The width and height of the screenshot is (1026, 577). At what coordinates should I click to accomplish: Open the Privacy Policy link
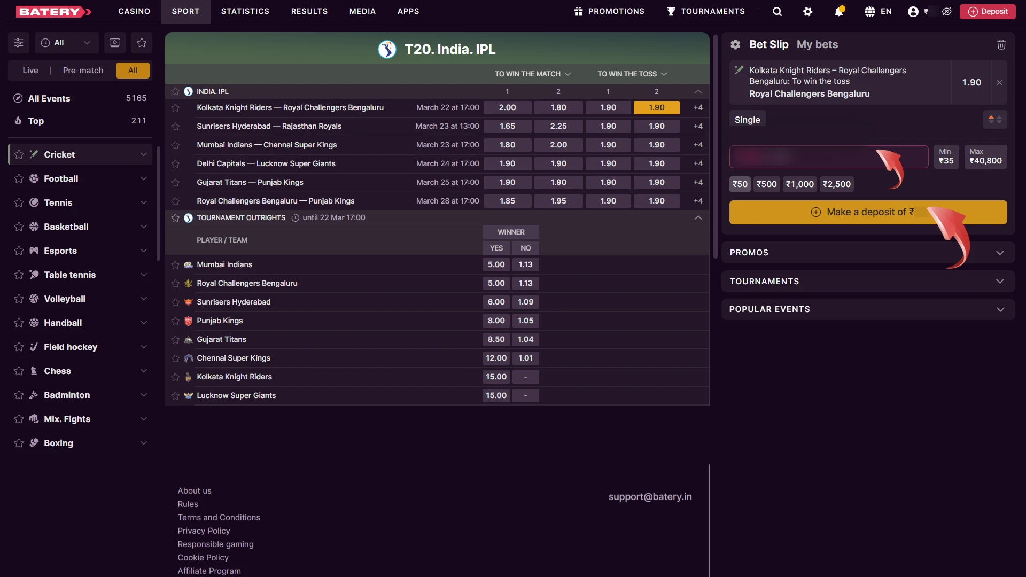pos(204,531)
